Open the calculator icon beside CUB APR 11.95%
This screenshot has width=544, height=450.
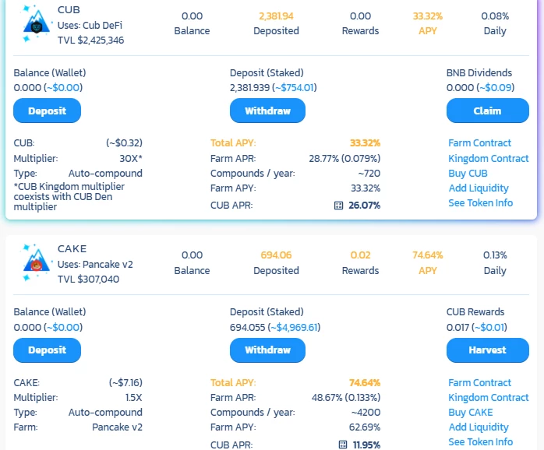click(x=342, y=445)
